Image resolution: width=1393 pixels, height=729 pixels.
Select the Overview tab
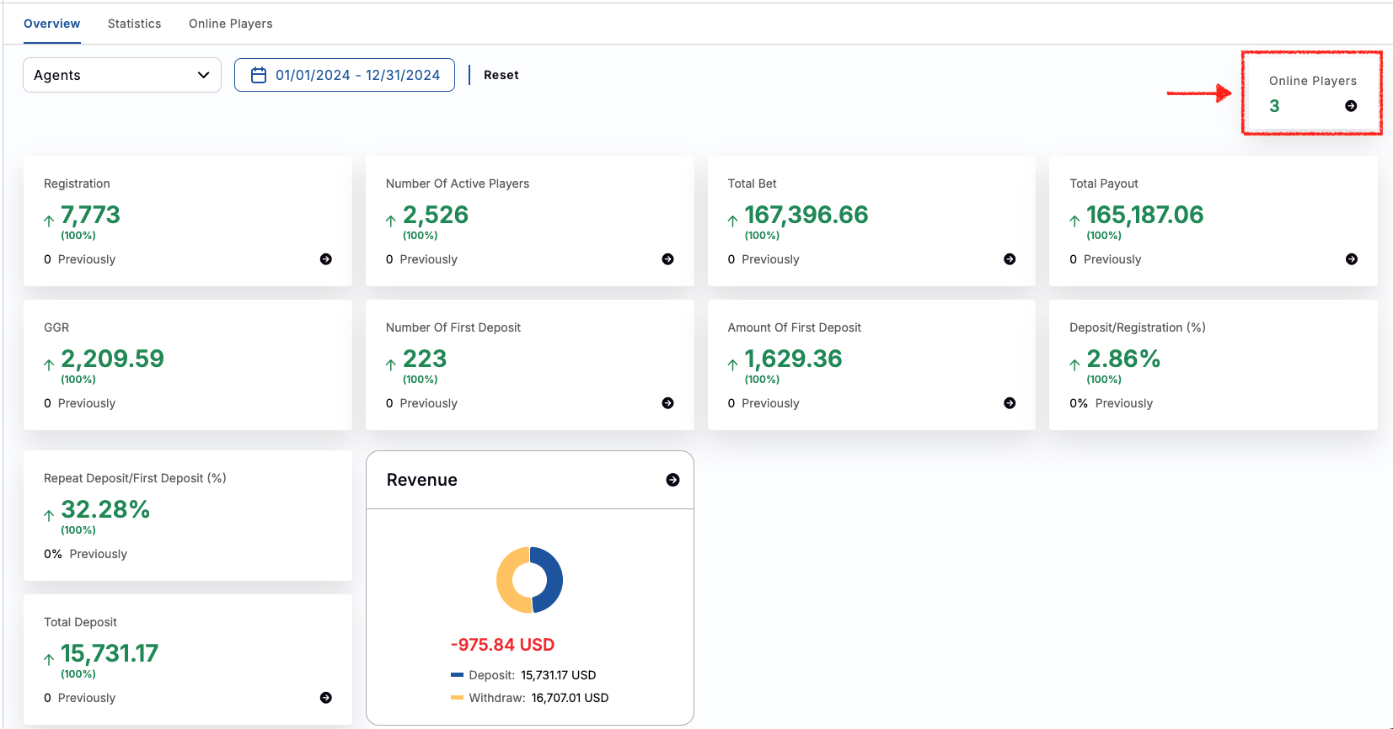[51, 24]
